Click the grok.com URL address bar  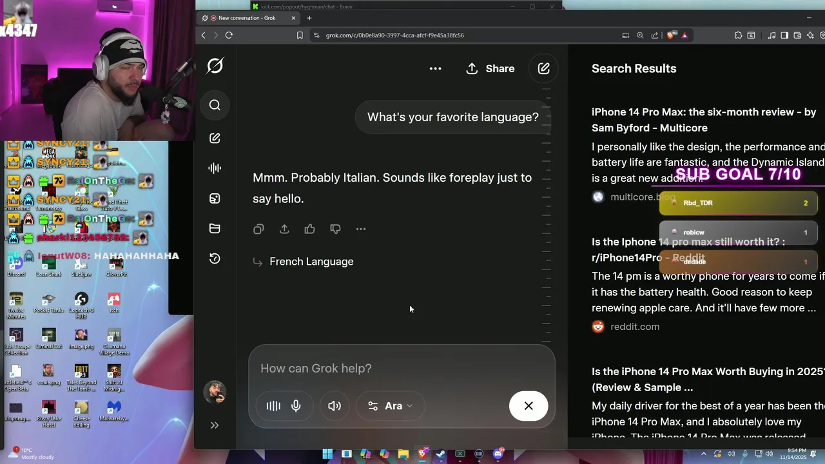[394, 35]
